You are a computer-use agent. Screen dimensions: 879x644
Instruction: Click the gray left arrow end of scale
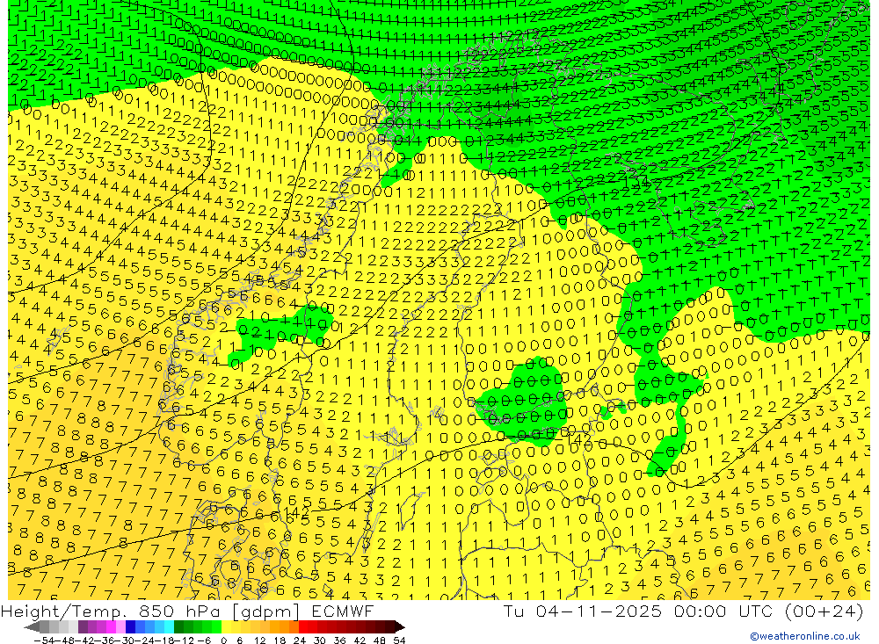(32, 626)
